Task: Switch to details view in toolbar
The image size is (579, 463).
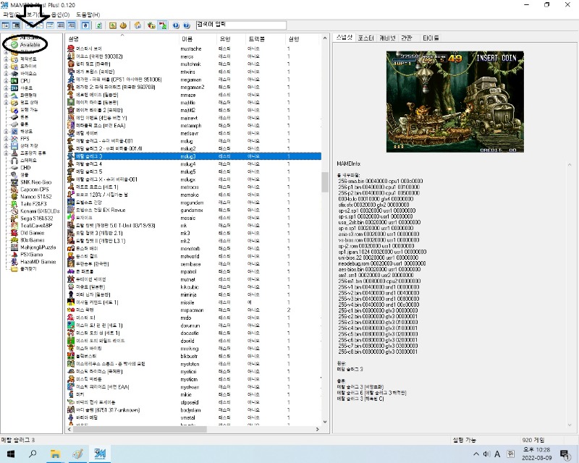Action: pos(61,25)
